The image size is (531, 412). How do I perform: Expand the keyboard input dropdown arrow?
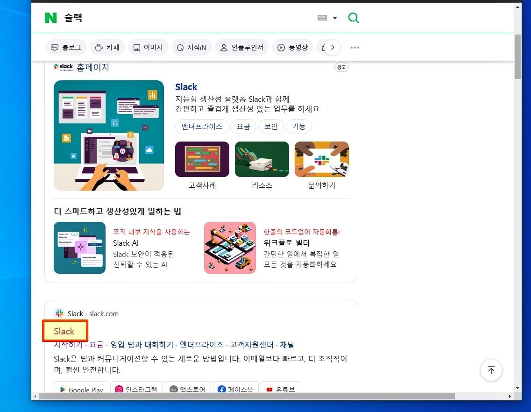[x=334, y=18]
